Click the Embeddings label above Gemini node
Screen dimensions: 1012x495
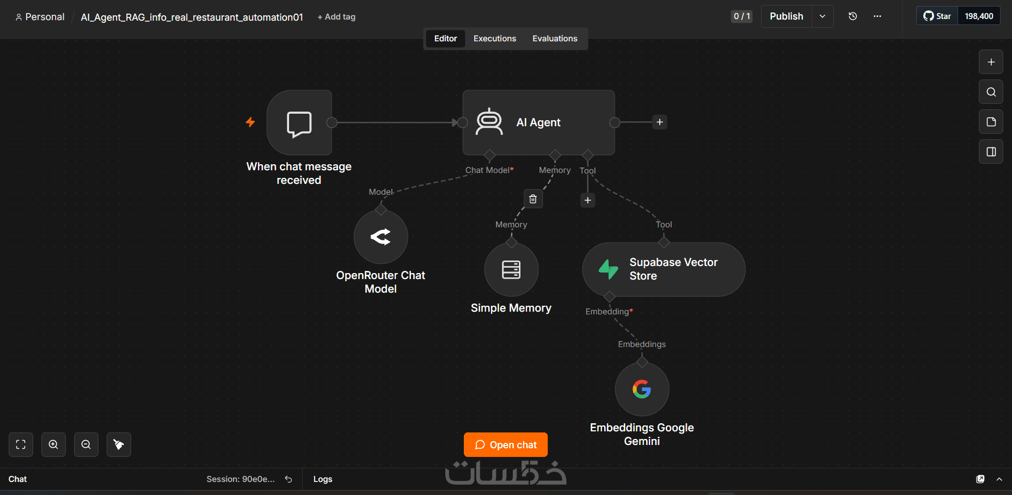(642, 344)
